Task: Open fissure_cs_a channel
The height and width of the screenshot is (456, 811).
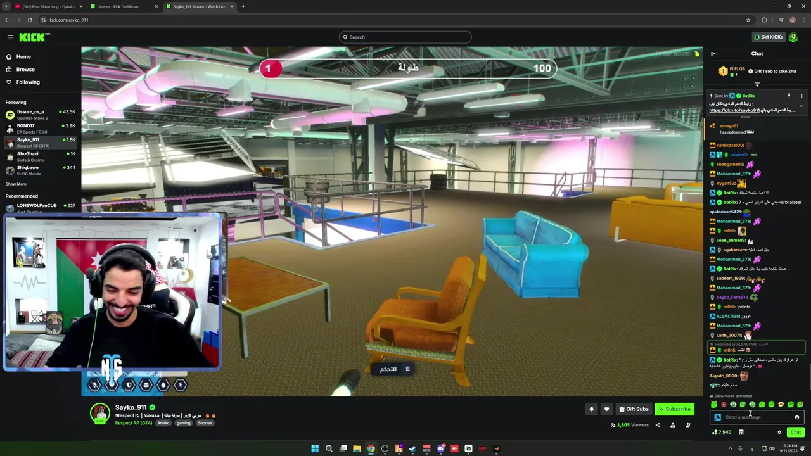Action: coord(41,115)
